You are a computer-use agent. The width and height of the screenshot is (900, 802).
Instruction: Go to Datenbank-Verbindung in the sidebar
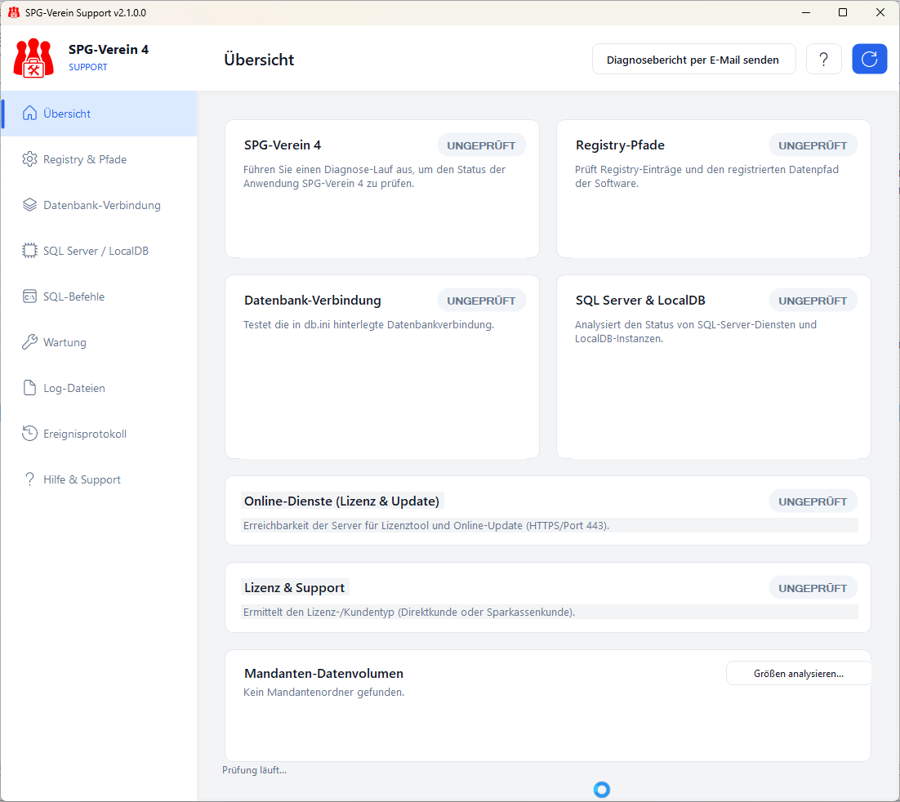click(99, 205)
